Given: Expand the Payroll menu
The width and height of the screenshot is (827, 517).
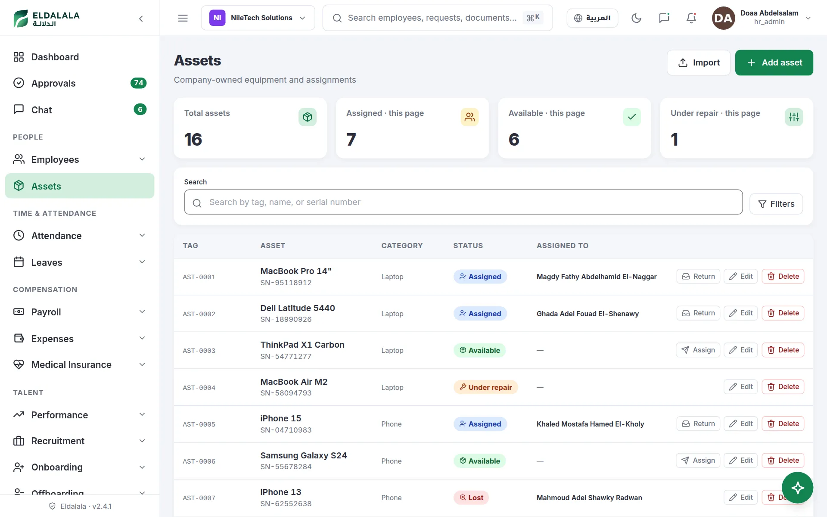Looking at the screenshot, I should [x=80, y=312].
